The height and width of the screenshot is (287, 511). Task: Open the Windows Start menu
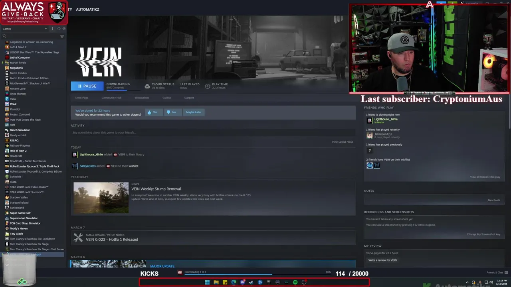(207, 282)
